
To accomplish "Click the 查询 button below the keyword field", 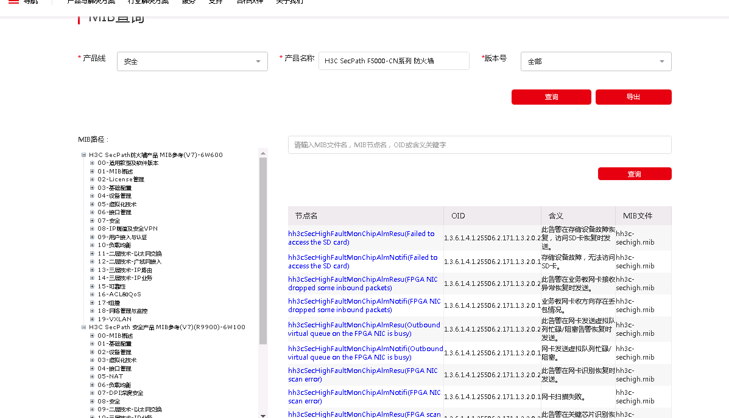I will point(635,173).
